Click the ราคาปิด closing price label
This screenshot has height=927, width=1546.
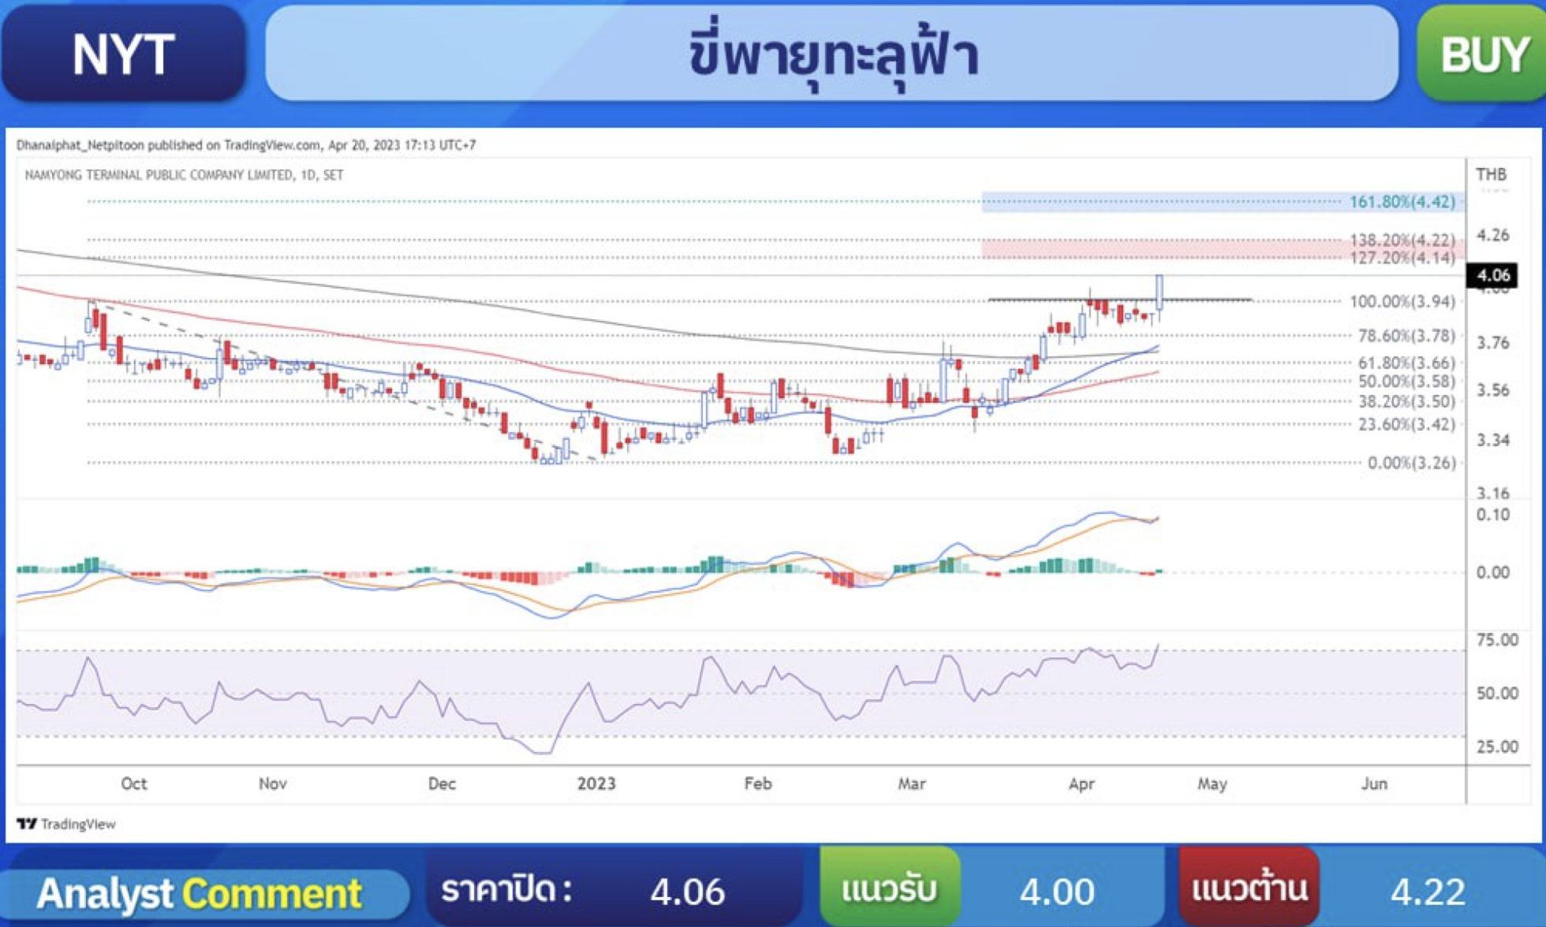[506, 890]
